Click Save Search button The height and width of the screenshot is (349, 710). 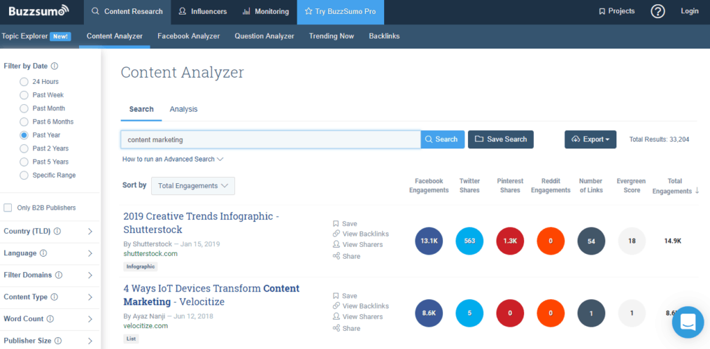(501, 139)
